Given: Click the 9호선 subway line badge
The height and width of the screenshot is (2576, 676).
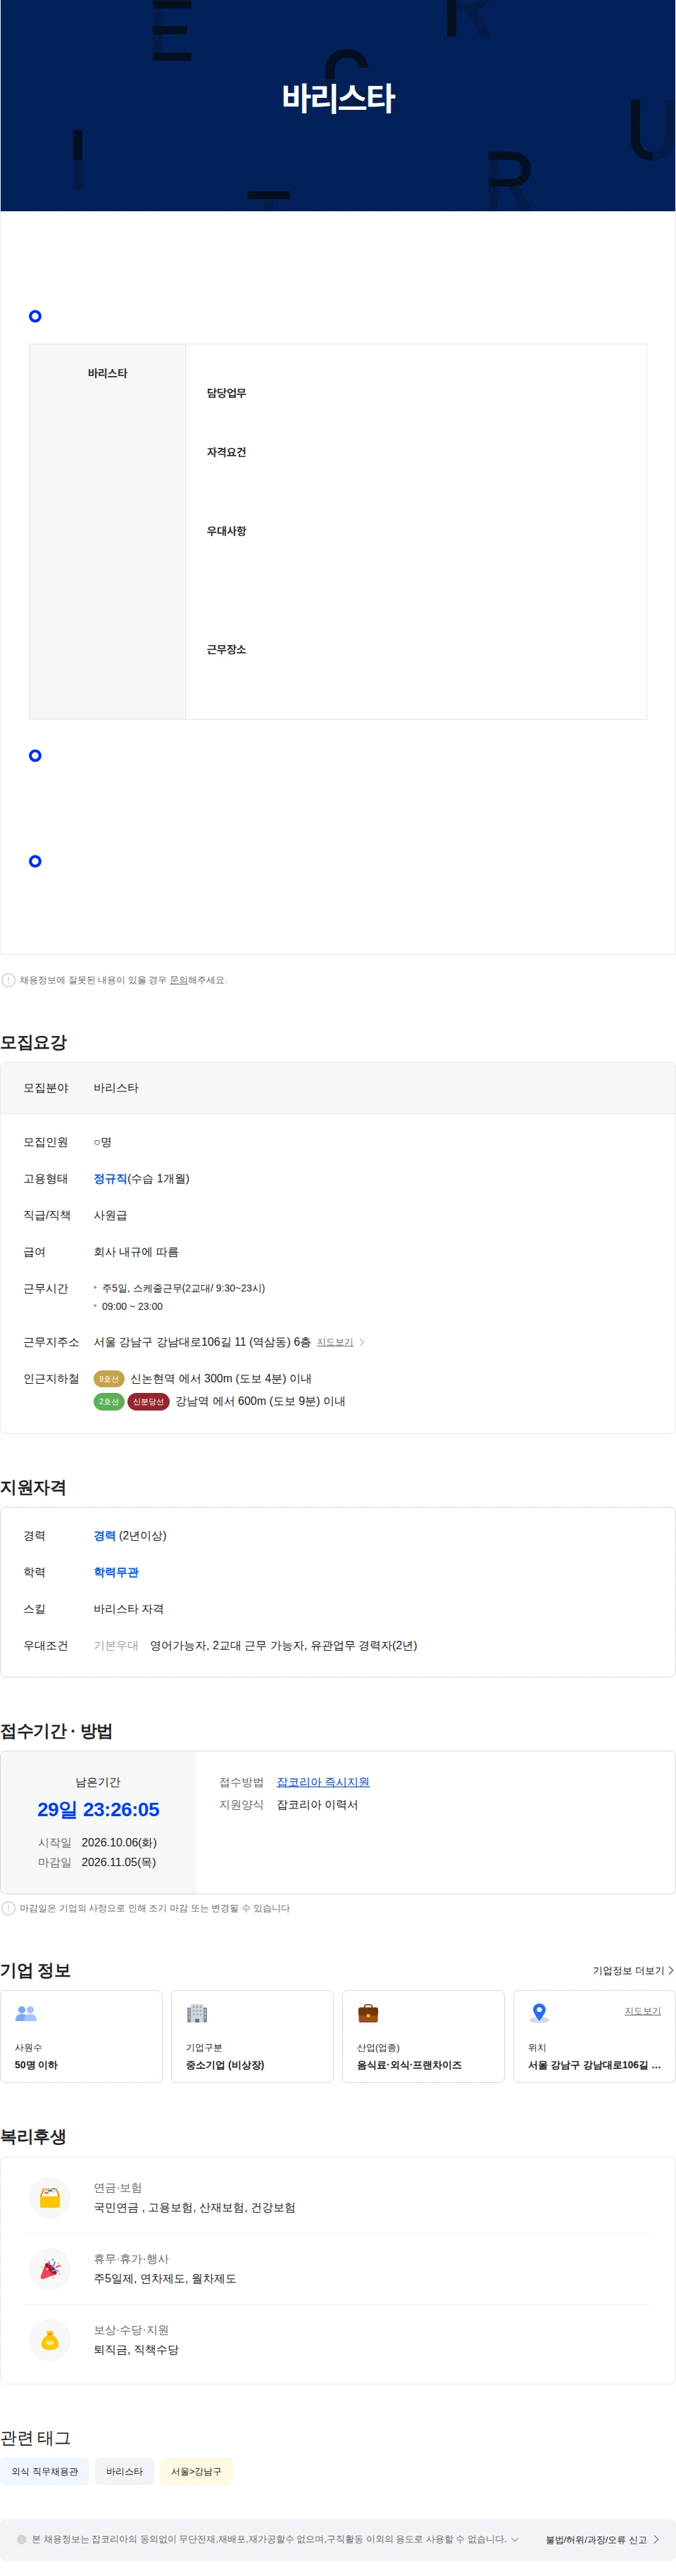Looking at the screenshot, I should [x=109, y=1379].
